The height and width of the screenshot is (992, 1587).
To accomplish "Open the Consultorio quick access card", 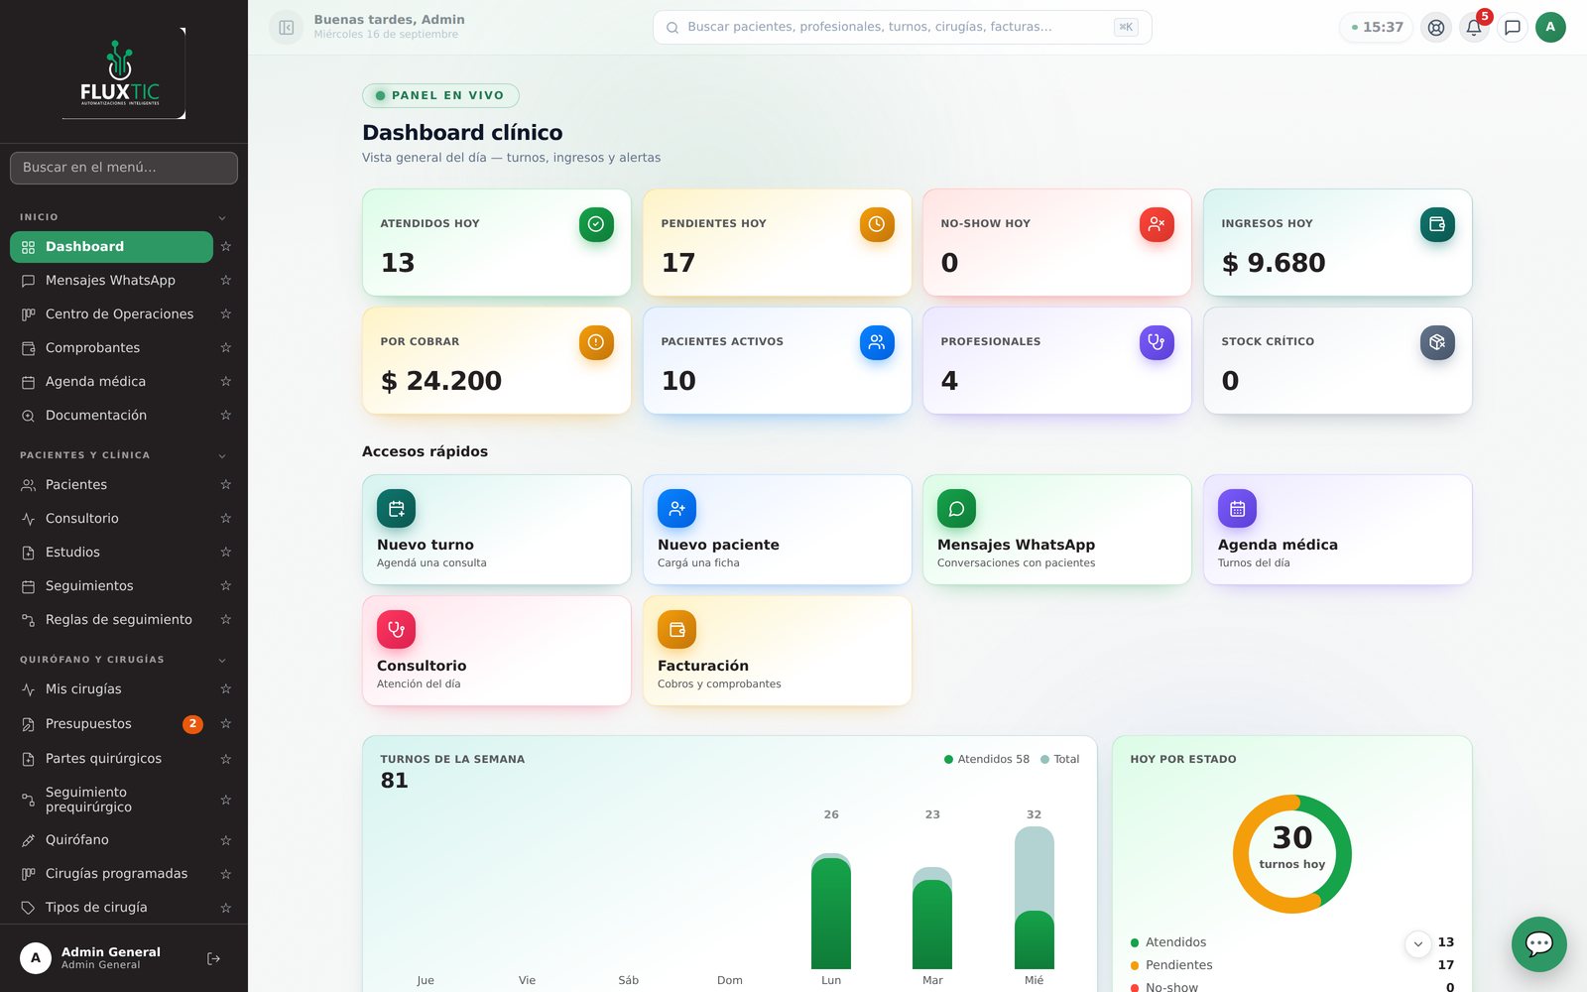I will 496,651.
